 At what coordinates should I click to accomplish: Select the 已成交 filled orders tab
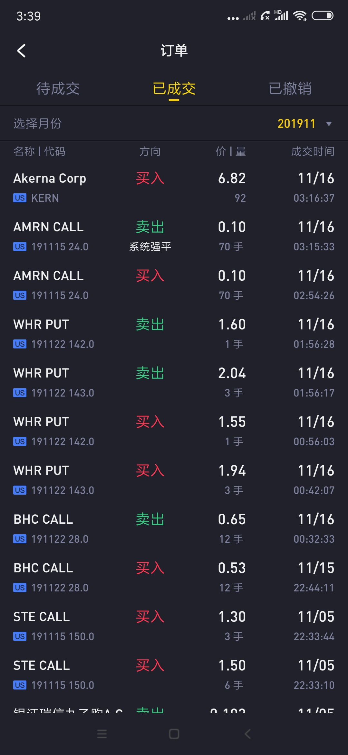pos(174,88)
